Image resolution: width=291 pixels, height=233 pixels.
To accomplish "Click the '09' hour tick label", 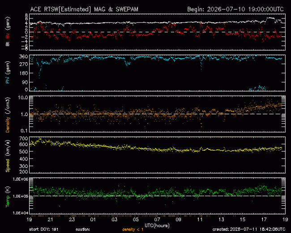I will point(178,220).
